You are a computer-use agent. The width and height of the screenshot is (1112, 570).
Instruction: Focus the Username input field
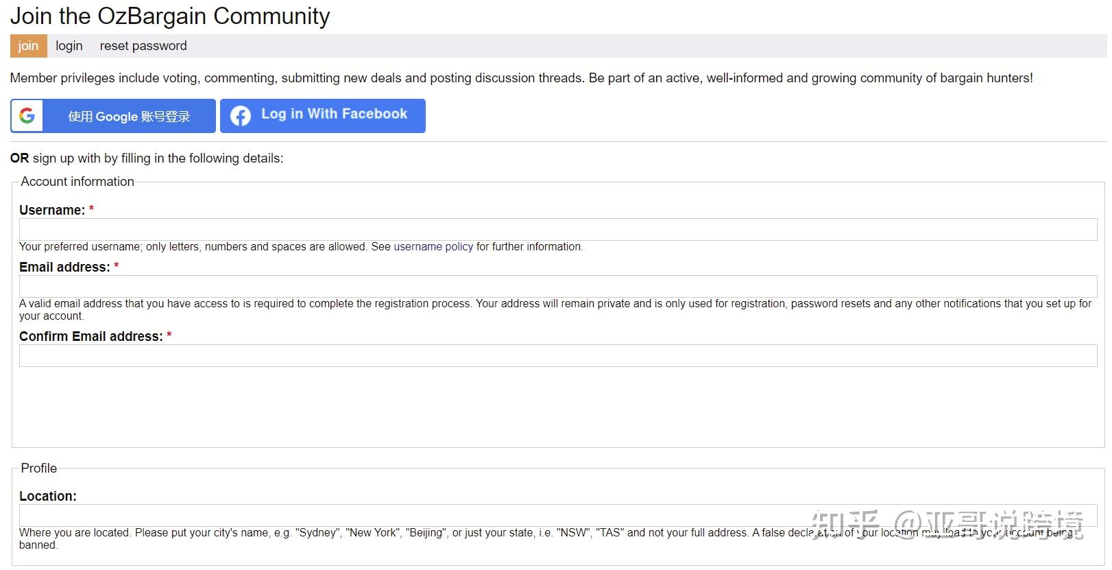coord(557,230)
